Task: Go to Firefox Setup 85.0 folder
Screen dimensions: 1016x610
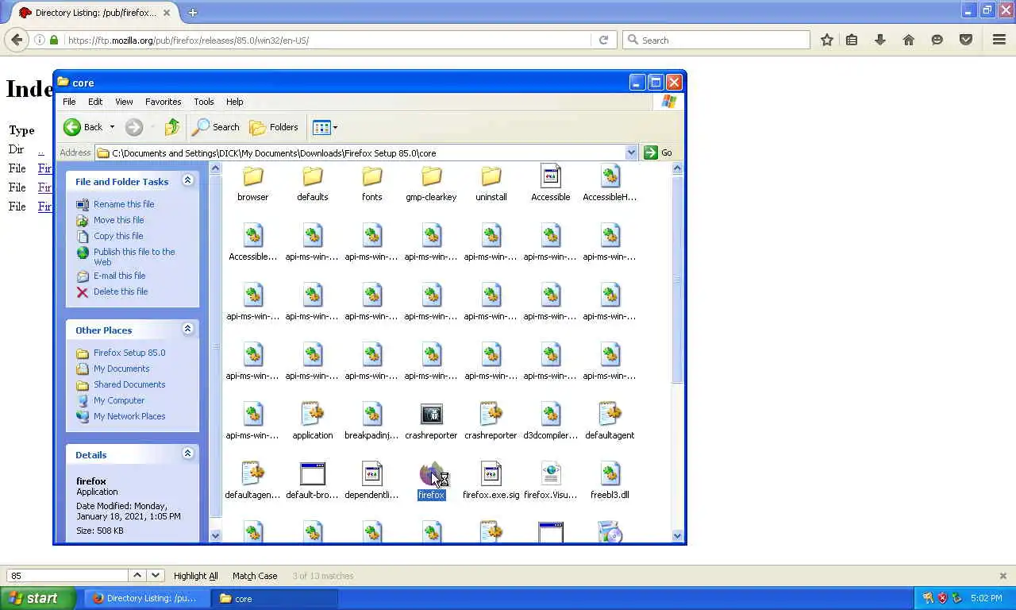Action: (129, 353)
